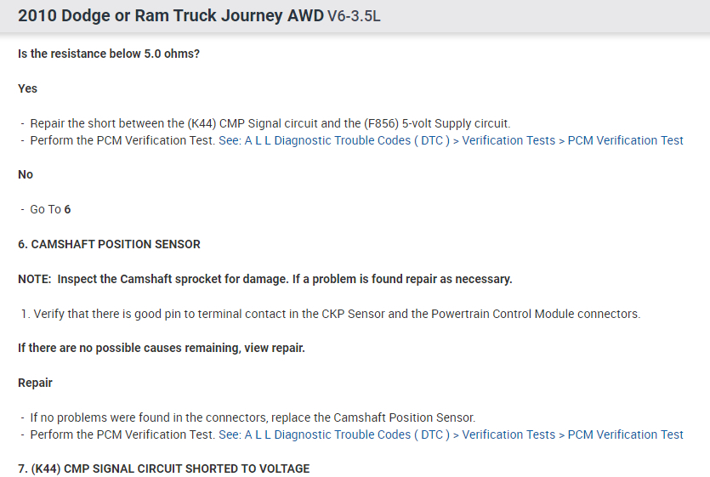Click the NOTE about inspecting the Camshaft sprocket
Screen dimensions: 710x477
coord(265,279)
